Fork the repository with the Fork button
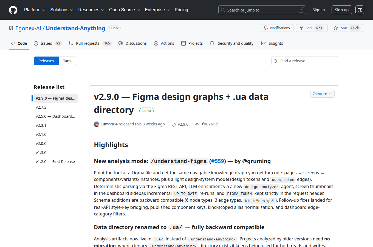 312,28
